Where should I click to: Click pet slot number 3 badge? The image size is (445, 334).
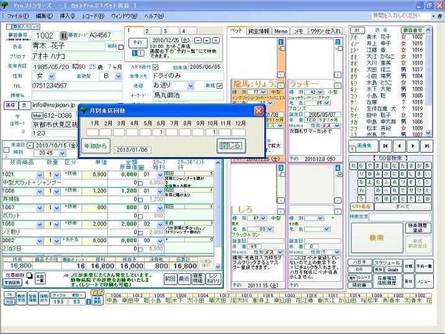pos(281,168)
